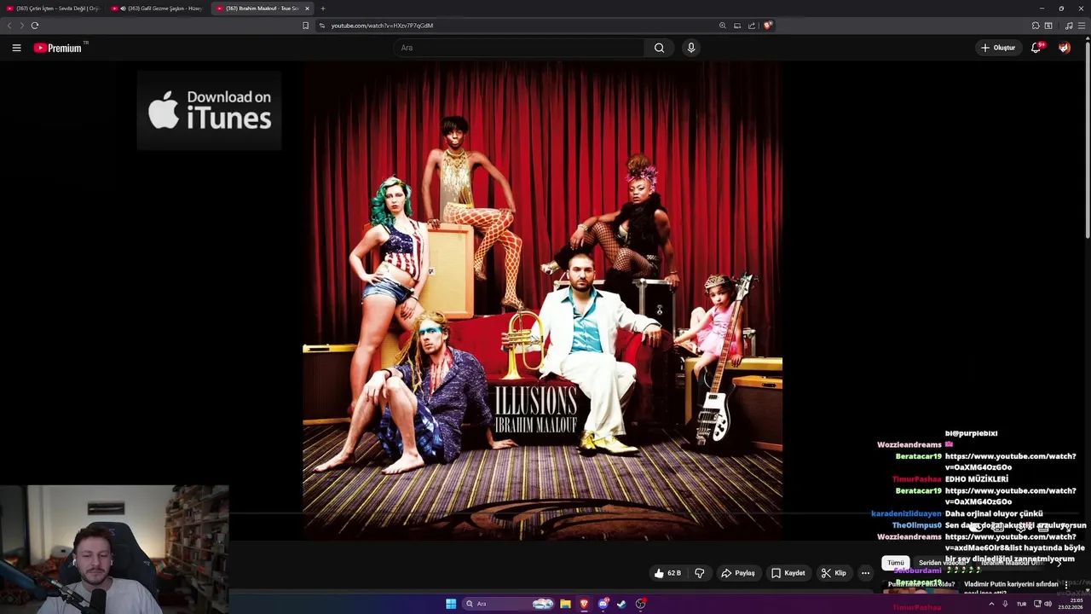Open Windows Start menu

click(x=451, y=604)
